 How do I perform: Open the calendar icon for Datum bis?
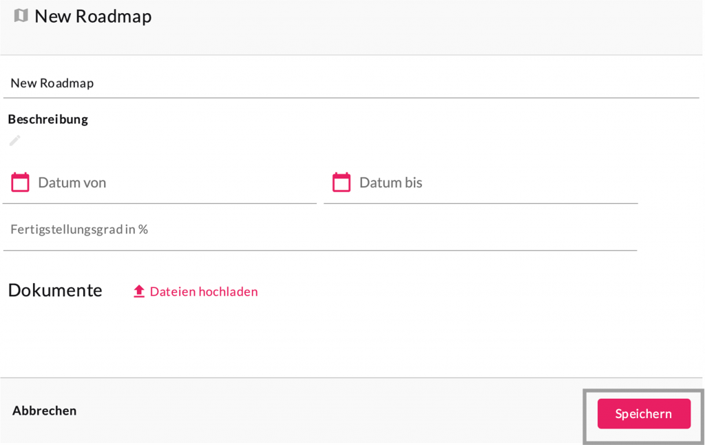point(341,183)
